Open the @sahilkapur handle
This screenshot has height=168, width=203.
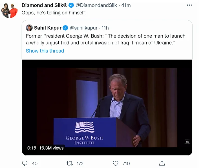pos(84,28)
